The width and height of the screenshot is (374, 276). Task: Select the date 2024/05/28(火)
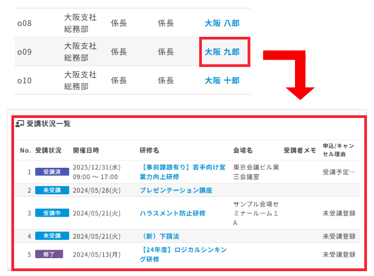tap(96, 190)
